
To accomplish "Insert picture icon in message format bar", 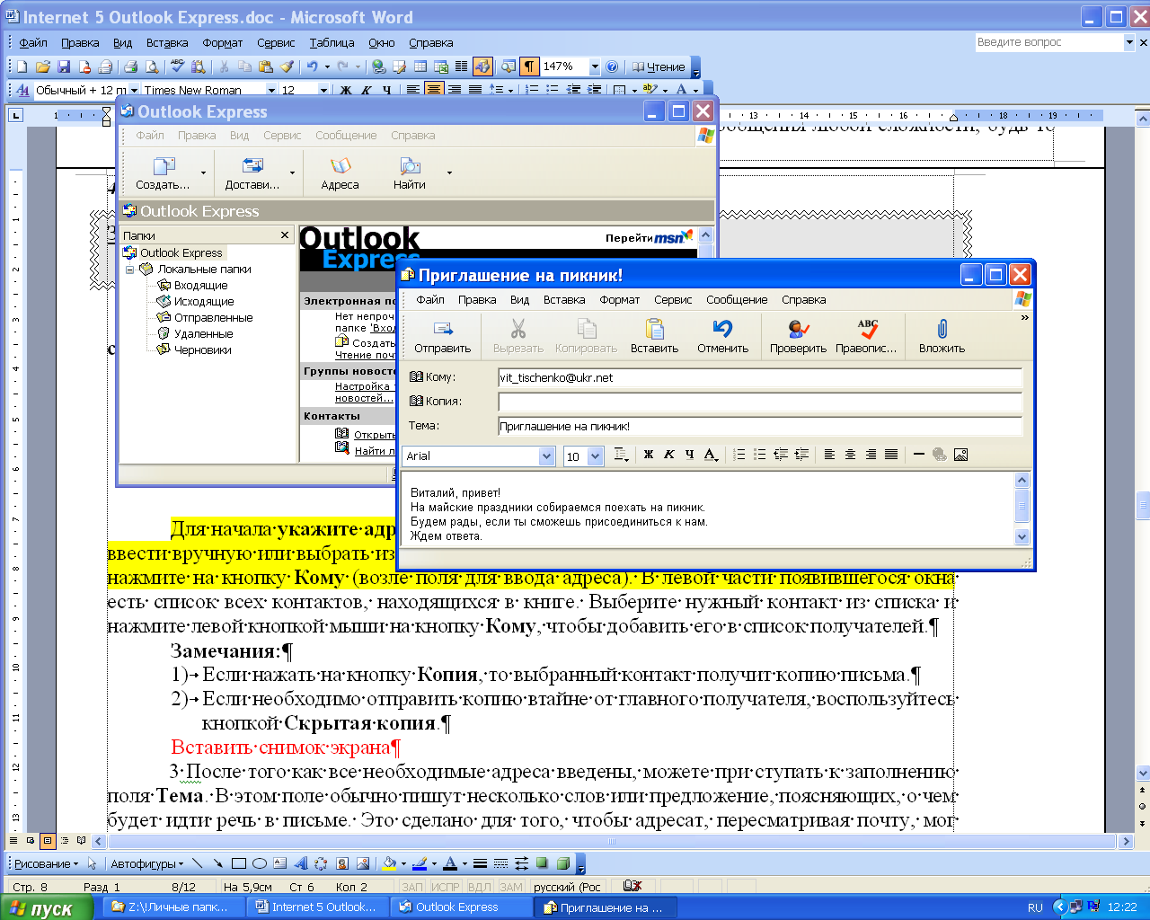I will pos(960,455).
